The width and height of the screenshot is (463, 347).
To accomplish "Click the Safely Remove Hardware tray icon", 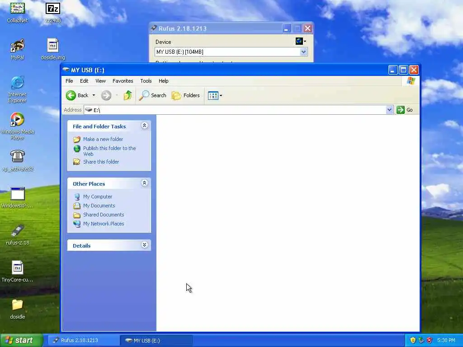I will [421, 340].
